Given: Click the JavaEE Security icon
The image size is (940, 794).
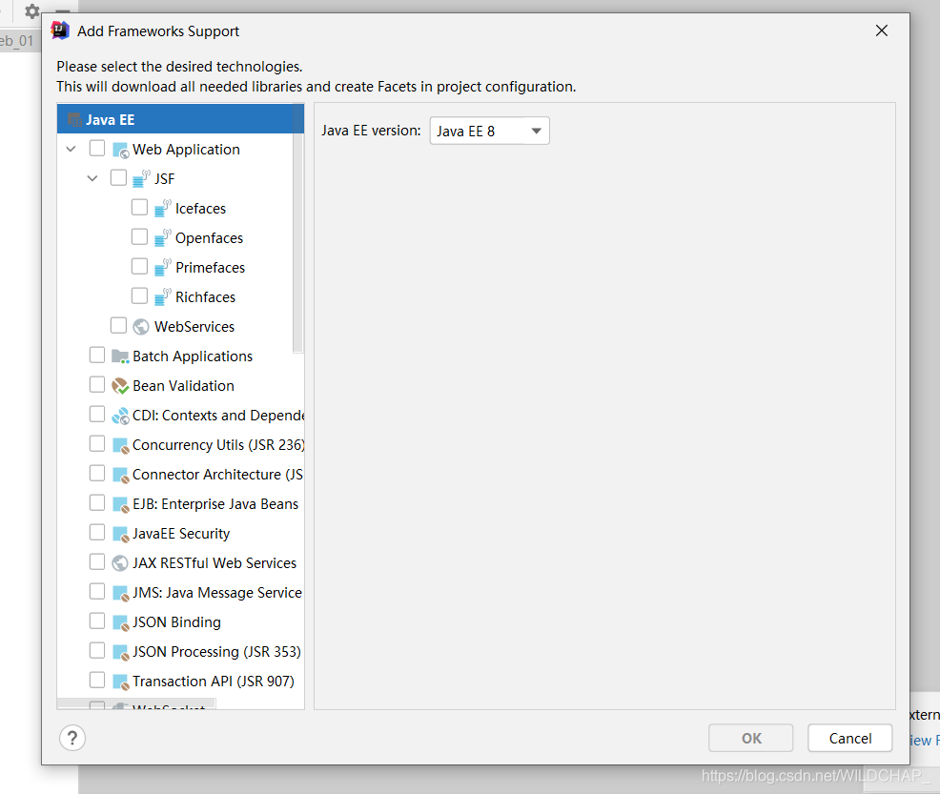Looking at the screenshot, I should 120,534.
